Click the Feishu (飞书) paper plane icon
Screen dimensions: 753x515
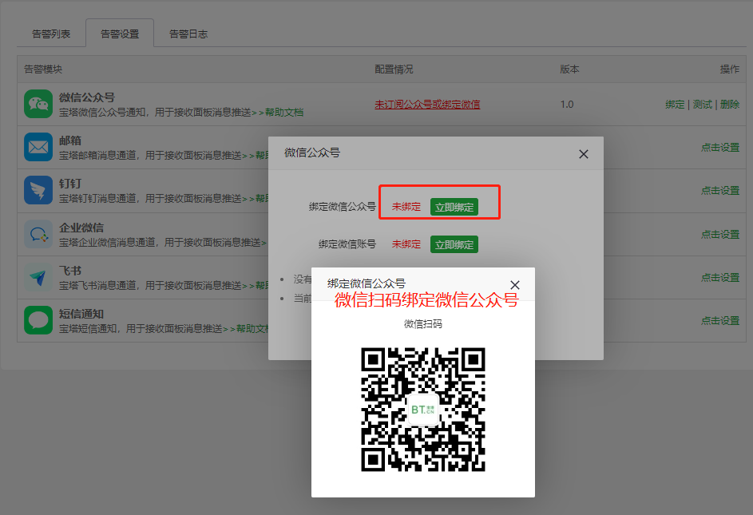pos(38,277)
